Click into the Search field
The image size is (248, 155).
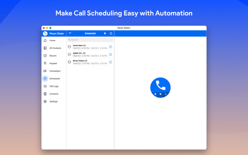[x=90, y=40]
